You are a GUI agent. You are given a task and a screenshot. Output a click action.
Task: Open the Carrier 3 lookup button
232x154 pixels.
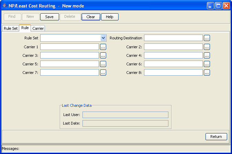[x=103, y=55]
